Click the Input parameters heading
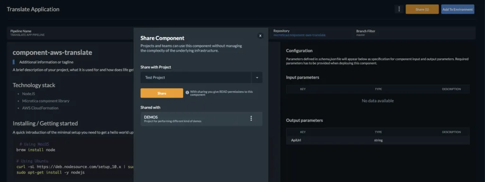 pos(303,77)
